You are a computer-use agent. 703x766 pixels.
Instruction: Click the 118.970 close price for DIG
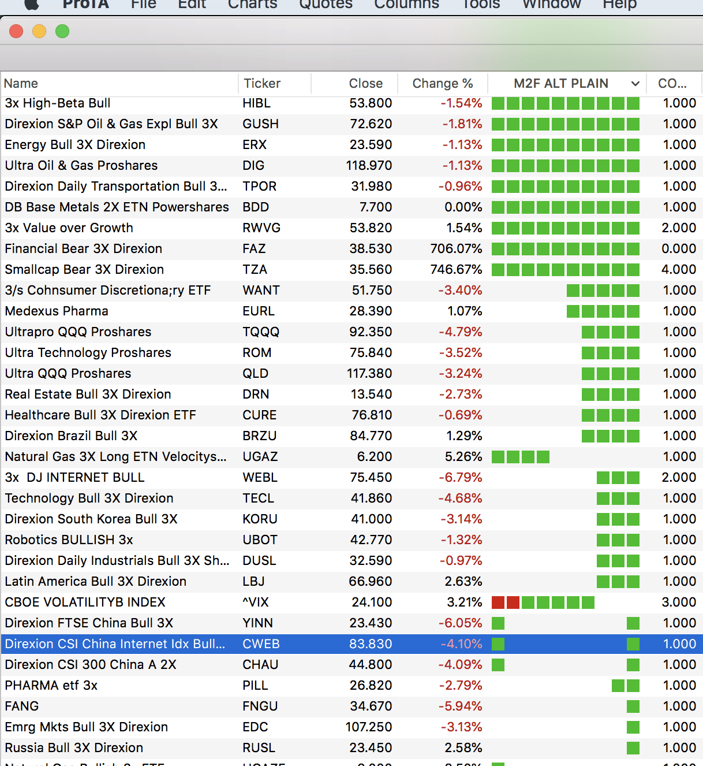(x=369, y=165)
